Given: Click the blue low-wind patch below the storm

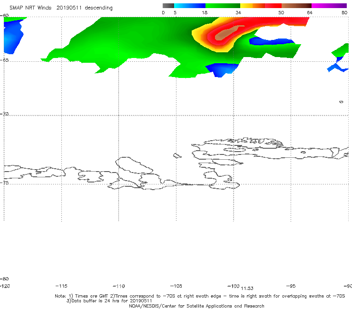Looking at the screenshot, I should 222,70.
